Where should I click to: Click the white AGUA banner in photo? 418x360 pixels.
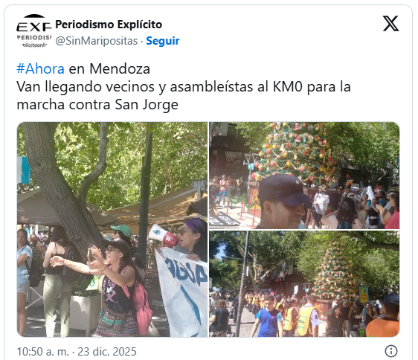(x=181, y=291)
